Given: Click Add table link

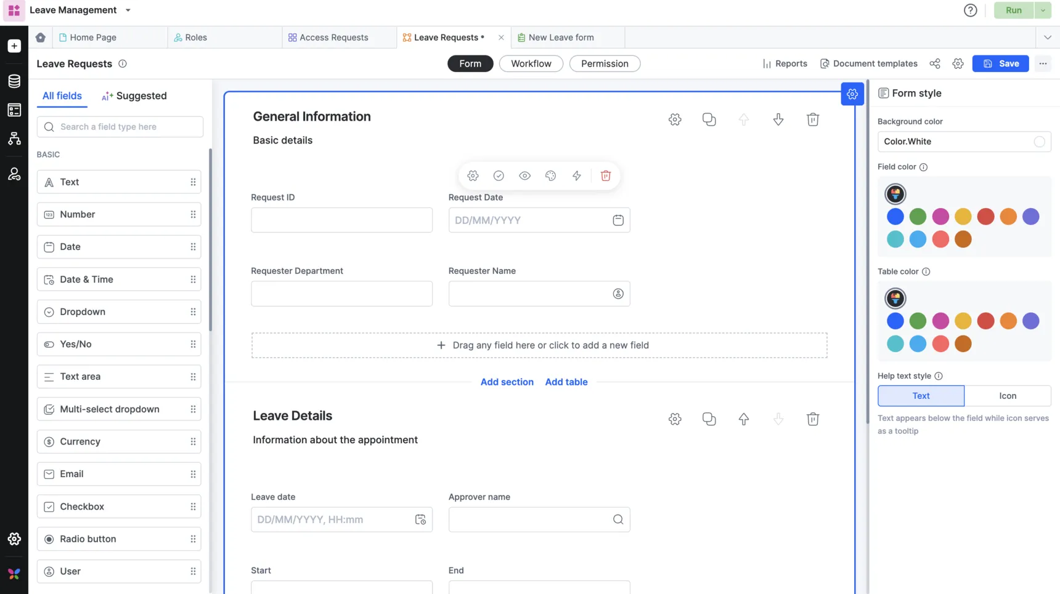Looking at the screenshot, I should point(566,382).
